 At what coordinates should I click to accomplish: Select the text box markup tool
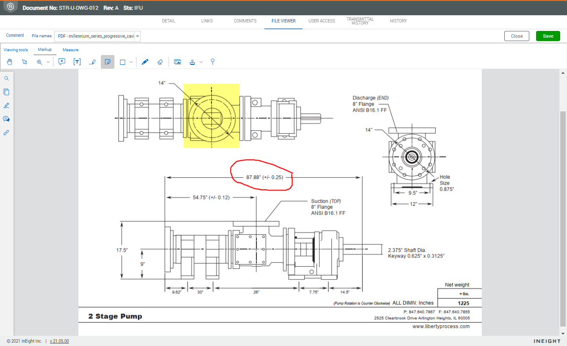coord(77,62)
